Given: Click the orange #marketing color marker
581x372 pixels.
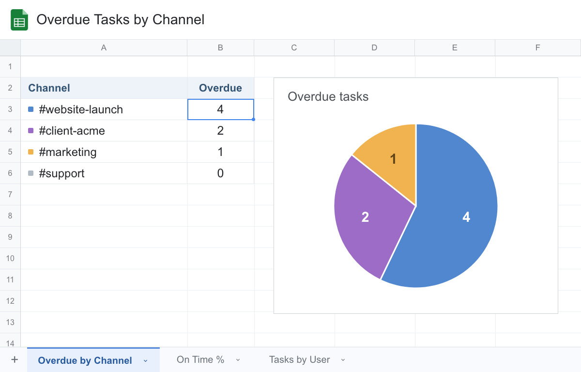Looking at the screenshot, I should click(x=31, y=152).
